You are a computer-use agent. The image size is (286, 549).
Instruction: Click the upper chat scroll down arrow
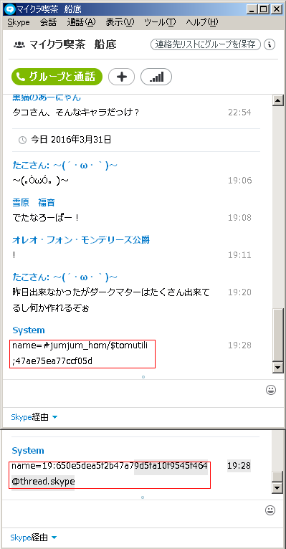point(278,367)
